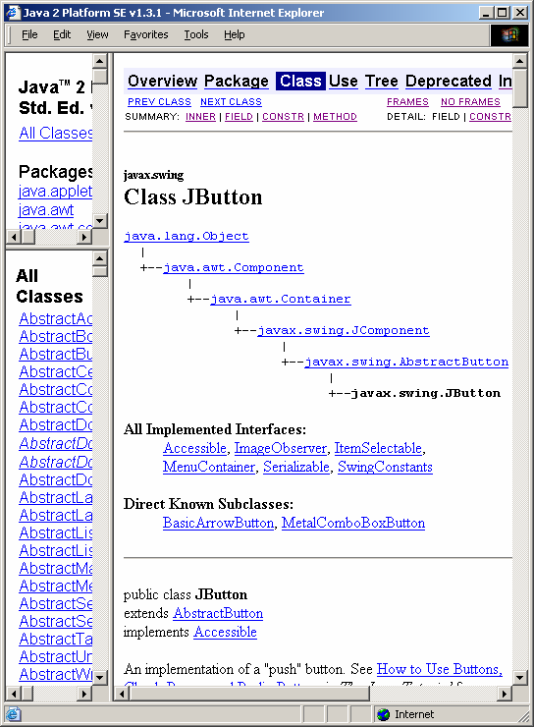
Task: Click the main frame horizontal scrollbar thumb
Action: (x=249, y=694)
